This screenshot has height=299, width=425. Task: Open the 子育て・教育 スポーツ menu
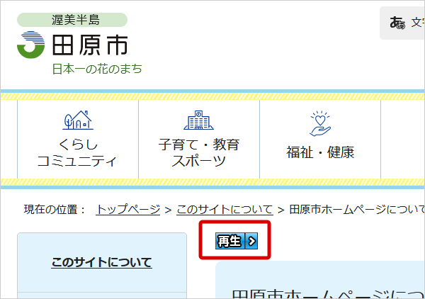(x=199, y=139)
